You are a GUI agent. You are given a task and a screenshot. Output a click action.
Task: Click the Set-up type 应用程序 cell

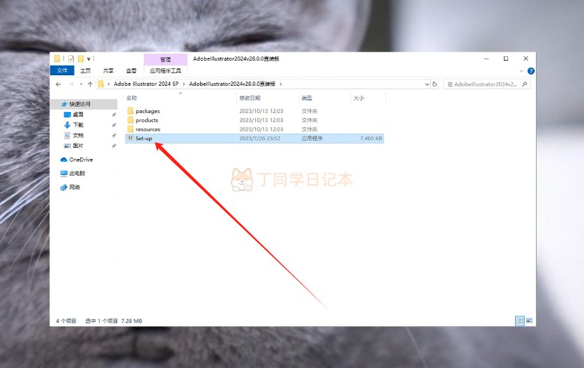pos(312,138)
